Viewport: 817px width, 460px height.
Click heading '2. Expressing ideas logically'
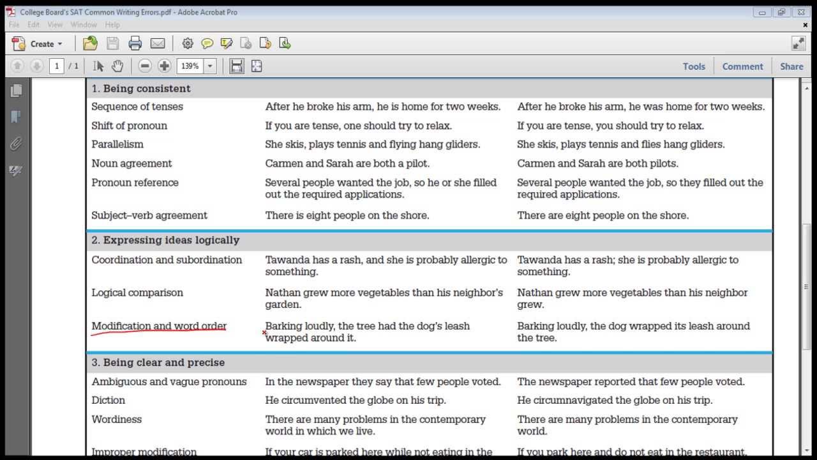point(165,240)
